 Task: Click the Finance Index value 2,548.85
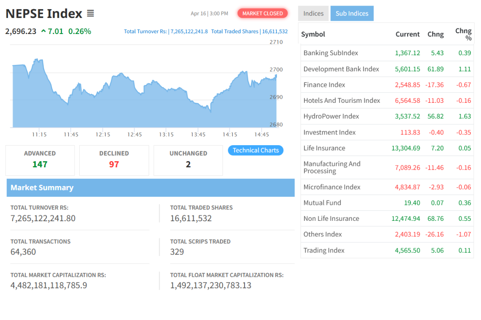point(408,85)
